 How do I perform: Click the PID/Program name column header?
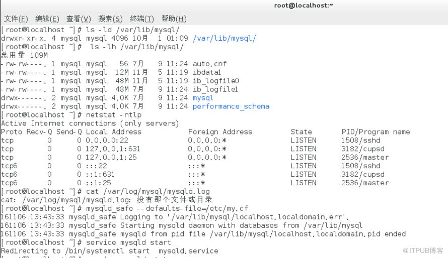coord(376,132)
